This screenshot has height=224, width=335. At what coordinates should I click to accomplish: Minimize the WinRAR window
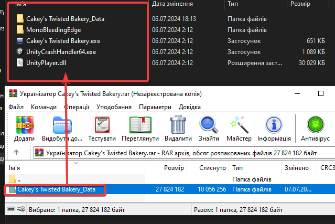(297, 93)
